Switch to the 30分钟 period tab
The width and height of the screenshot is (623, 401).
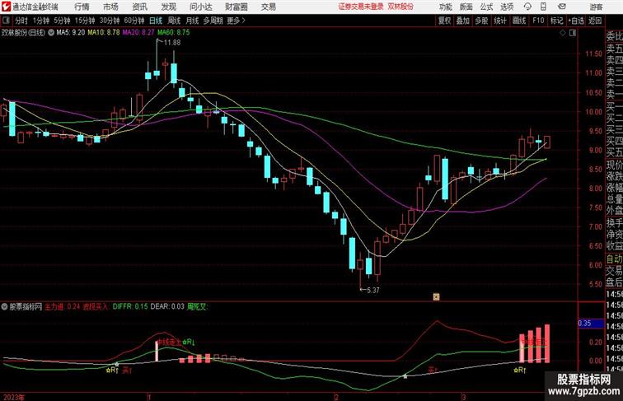click(x=110, y=21)
